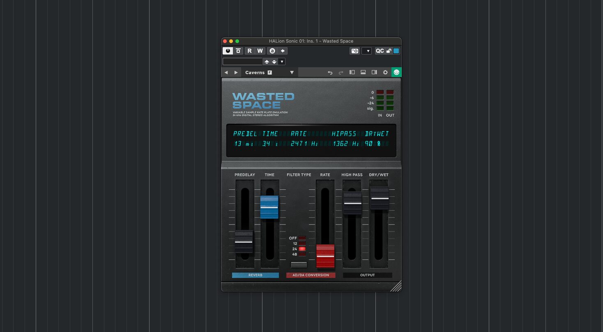Select the 12 filter type LED
The width and height of the screenshot is (603, 332).
[302, 243]
